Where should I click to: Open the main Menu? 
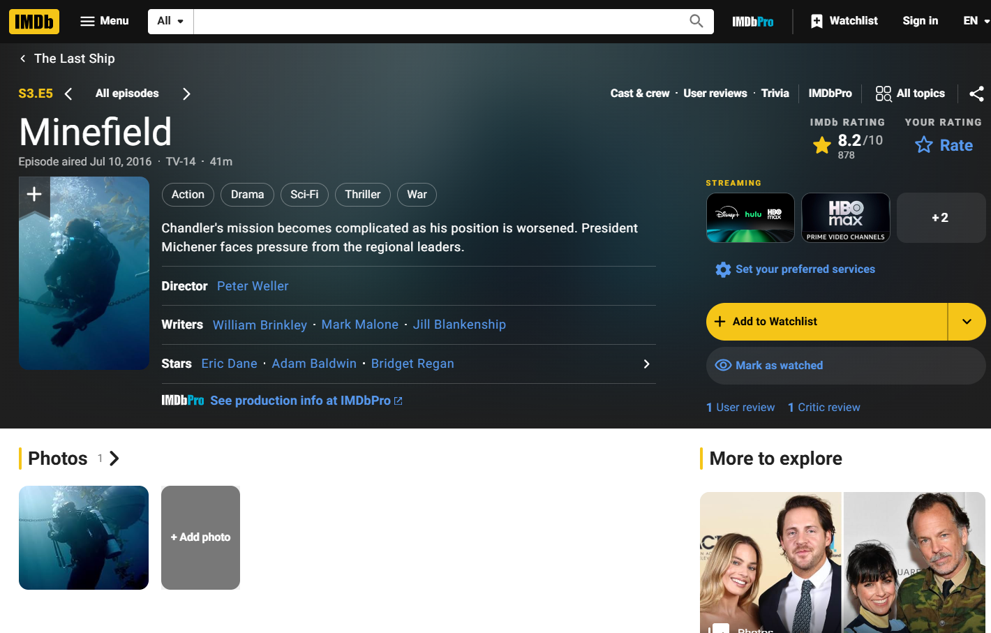tap(105, 21)
